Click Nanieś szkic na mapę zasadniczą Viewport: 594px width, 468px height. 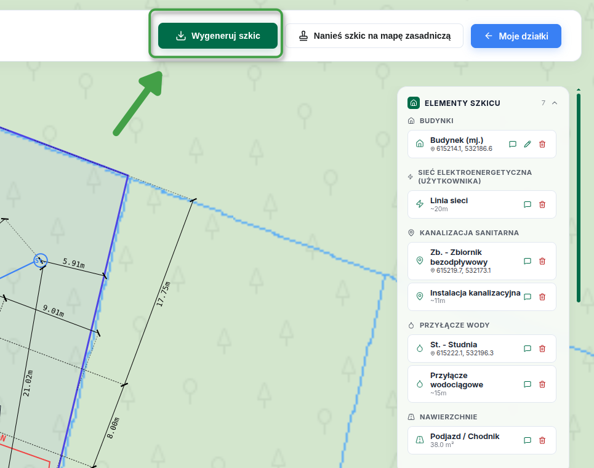374,36
